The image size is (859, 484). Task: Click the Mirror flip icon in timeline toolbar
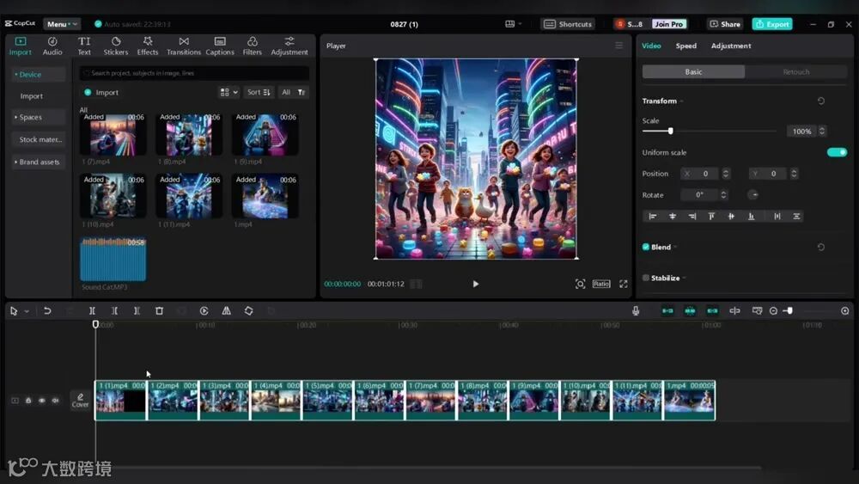coord(226,310)
